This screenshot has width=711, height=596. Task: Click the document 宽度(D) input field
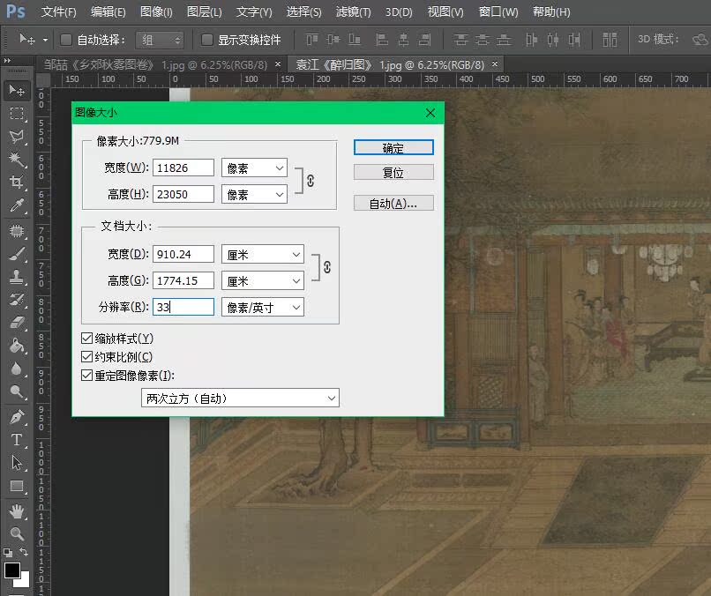point(183,254)
